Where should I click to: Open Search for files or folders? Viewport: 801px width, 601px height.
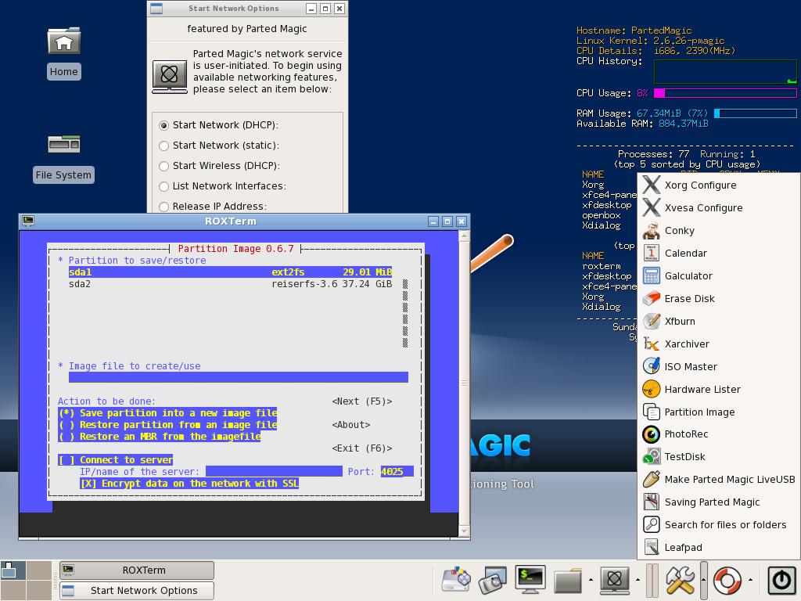[x=718, y=524]
